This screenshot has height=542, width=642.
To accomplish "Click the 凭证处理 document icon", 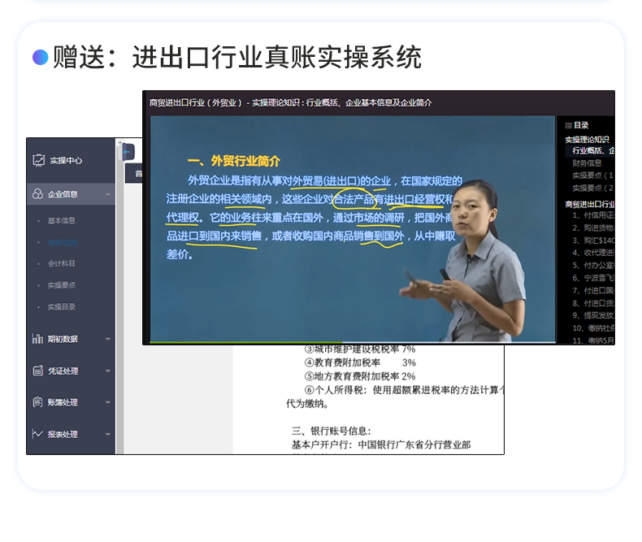I will coord(38,371).
